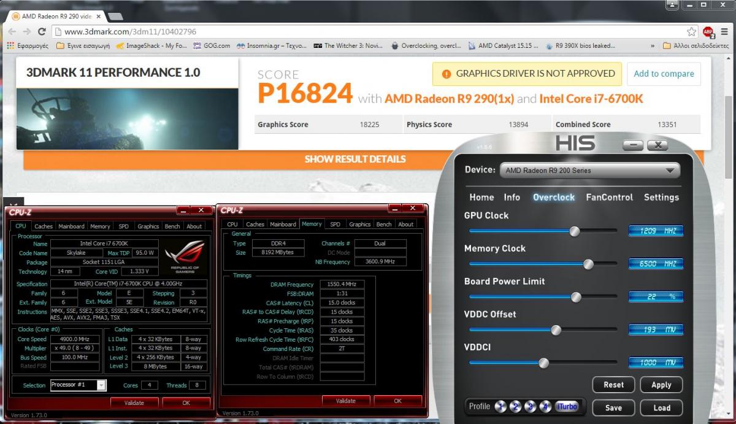The height and width of the screenshot is (424, 736).
Task: Open the ImageShack bookmark
Action: pos(151,45)
